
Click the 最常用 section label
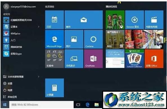(6, 14)
